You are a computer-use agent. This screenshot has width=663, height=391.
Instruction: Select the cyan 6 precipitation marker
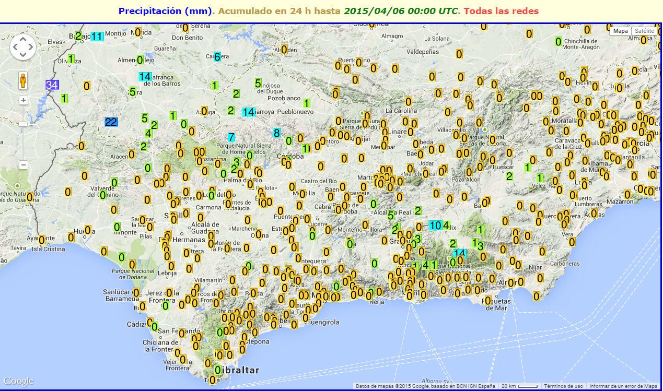pyautogui.click(x=217, y=57)
